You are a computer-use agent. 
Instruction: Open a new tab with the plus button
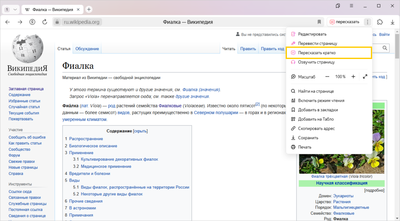click(x=89, y=9)
